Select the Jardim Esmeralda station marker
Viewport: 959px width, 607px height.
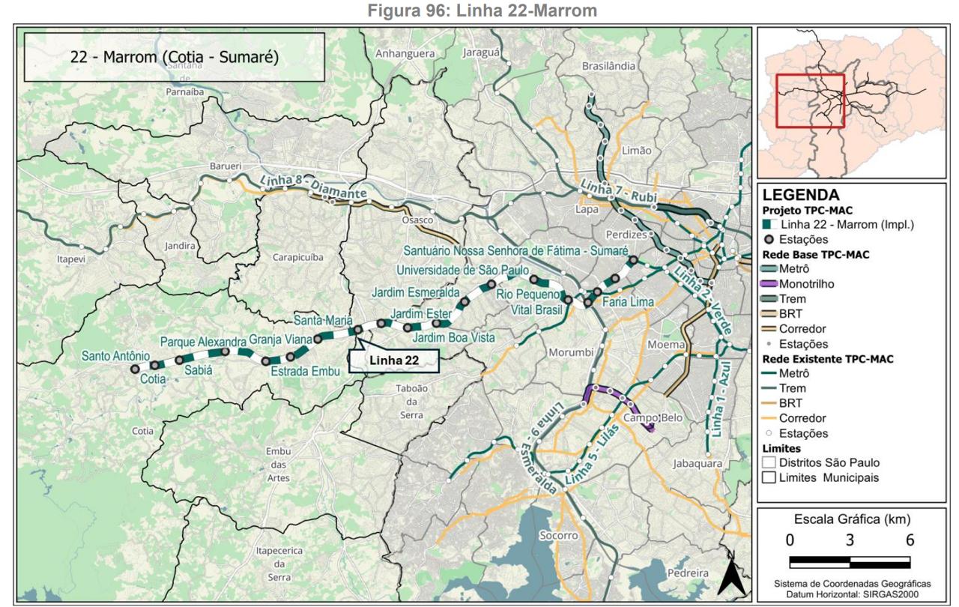tap(465, 301)
